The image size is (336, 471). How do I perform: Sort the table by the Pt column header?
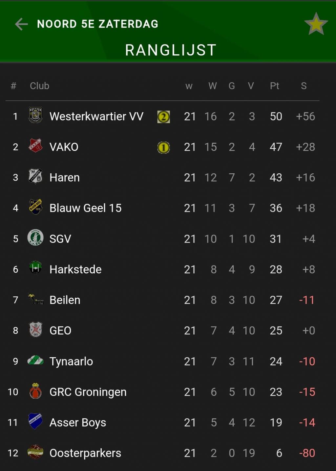click(x=275, y=86)
